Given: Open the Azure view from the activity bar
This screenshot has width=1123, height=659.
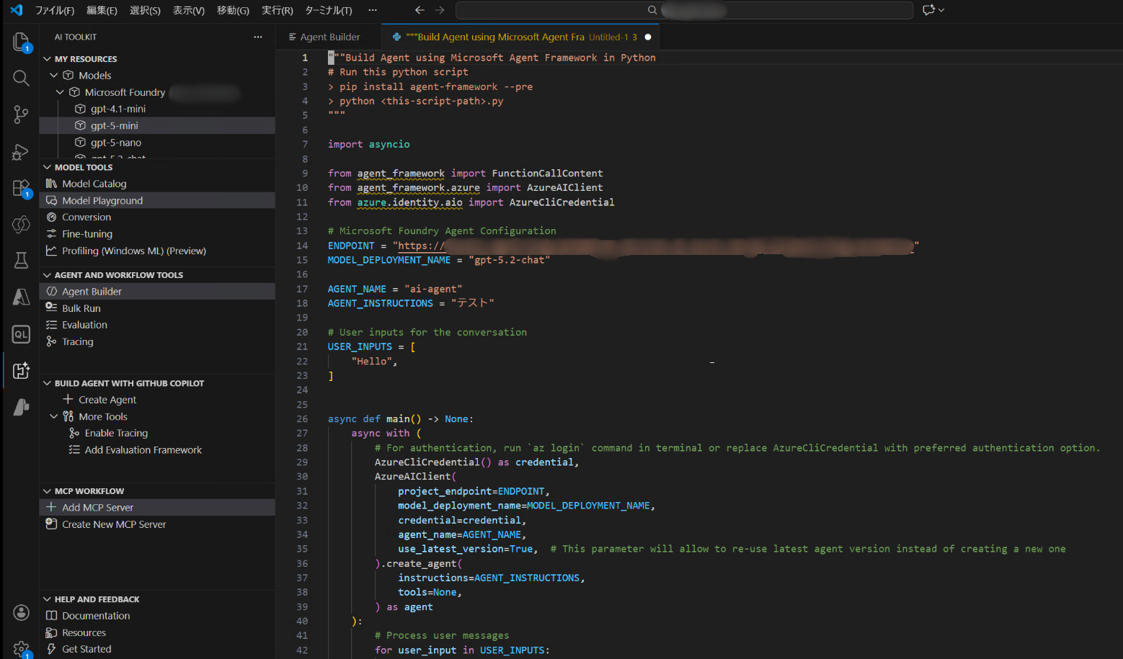Looking at the screenshot, I should (x=20, y=297).
